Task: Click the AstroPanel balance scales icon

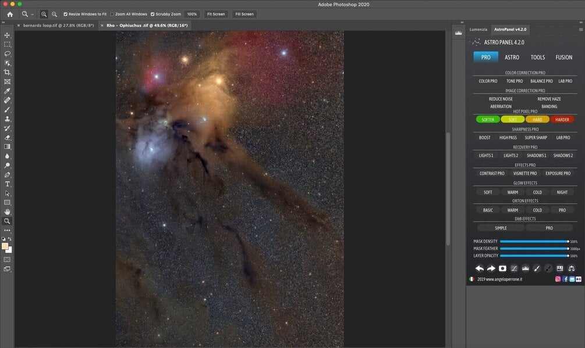Action: [x=571, y=268]
